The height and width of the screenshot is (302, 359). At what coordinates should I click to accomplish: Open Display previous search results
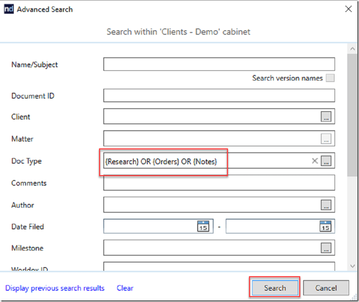pyautogui.click(x=55, y=288)
